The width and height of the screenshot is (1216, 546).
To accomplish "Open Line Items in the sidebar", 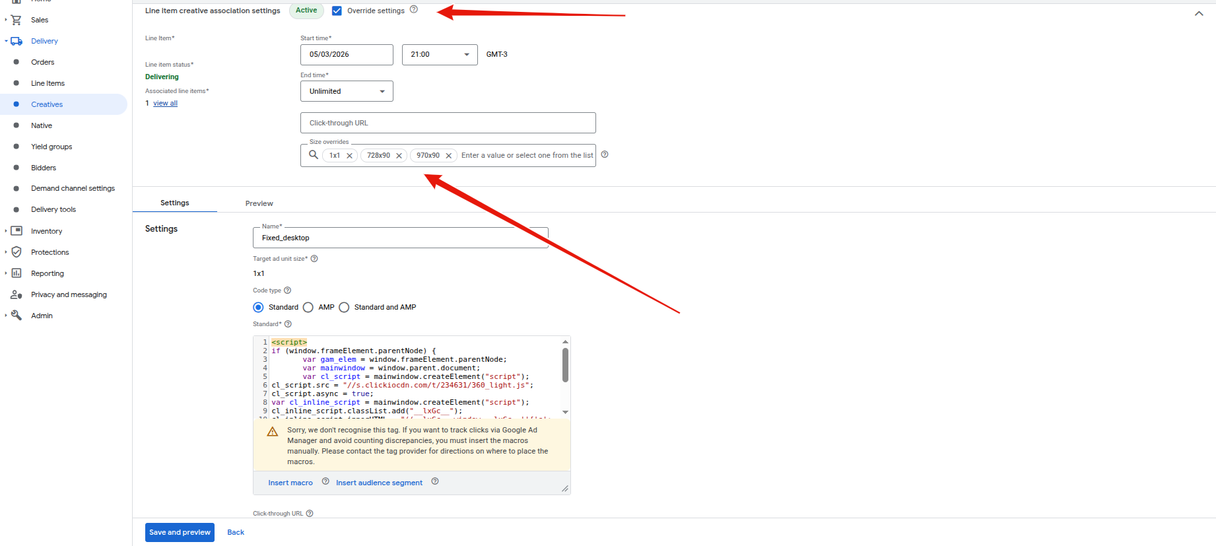I will coord(48,83).
